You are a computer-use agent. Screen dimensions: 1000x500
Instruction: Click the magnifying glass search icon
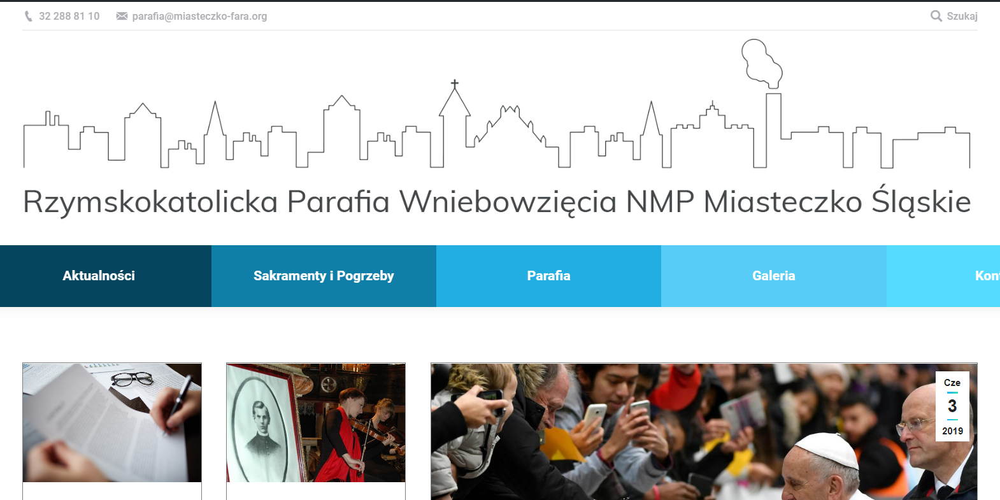pyautogui.click(x=936, y=16)
